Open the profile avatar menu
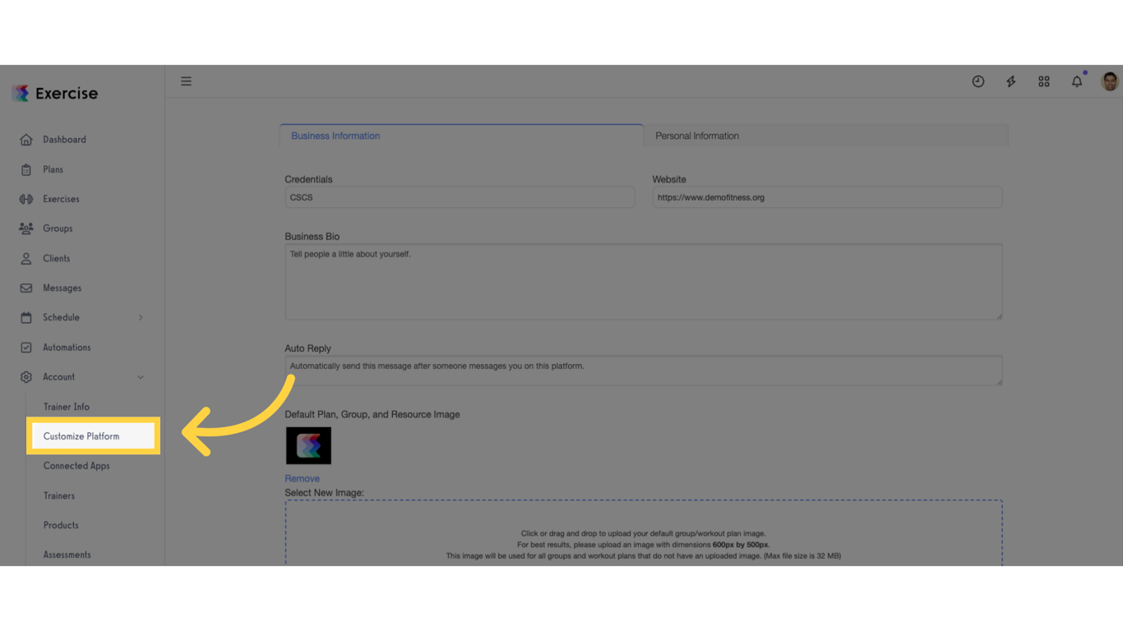The height and width of the screenshot is (631, 1123). click(1109, 81)
